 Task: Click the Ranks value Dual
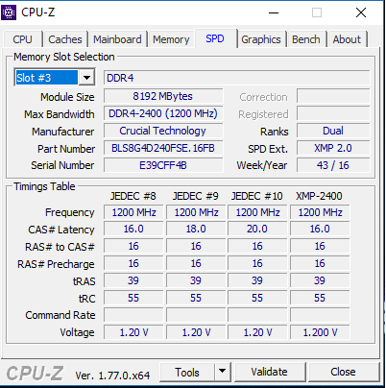click(x=333, y=131)
